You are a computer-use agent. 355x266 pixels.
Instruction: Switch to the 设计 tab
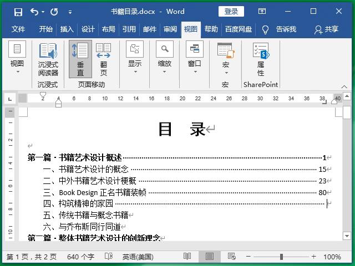(88, 29)
